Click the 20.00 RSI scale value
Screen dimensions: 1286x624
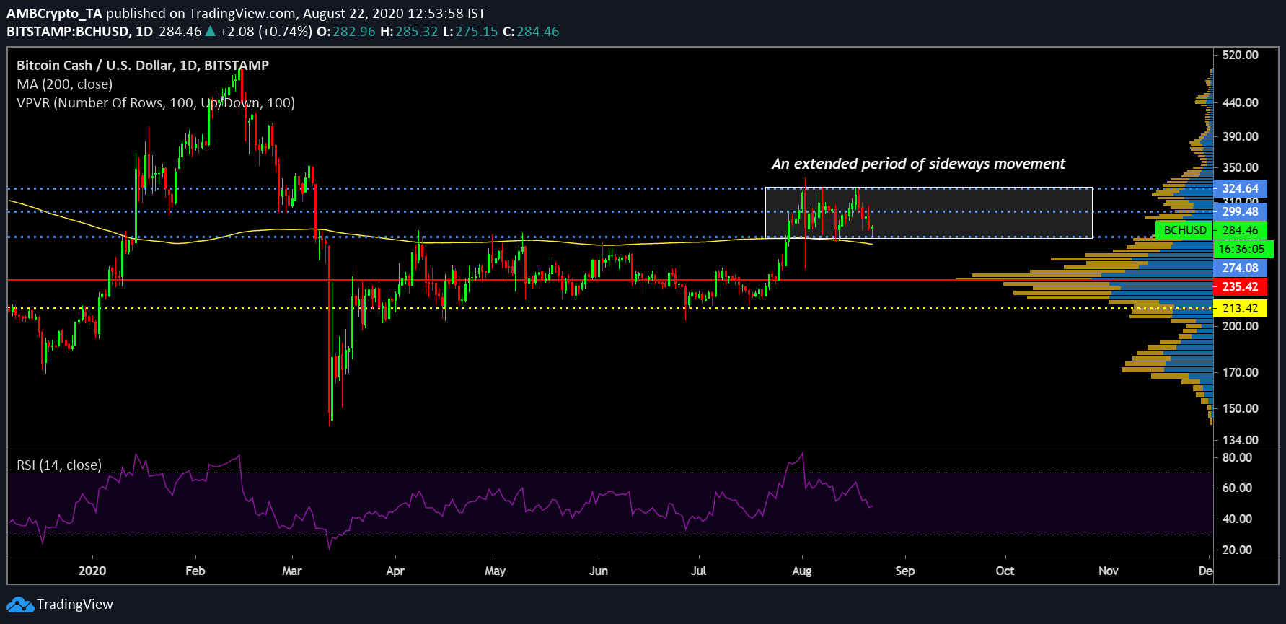[1238, 550]
